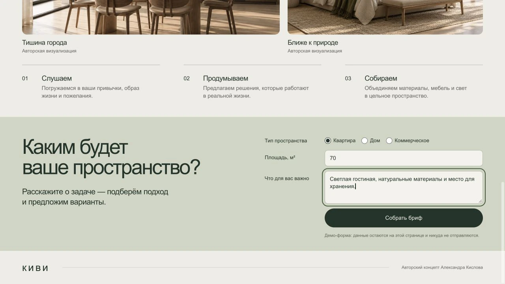Focus the Площадь area field showing 70
The width and height of the screenshot is (505, 284).
click(x=404, y=158)
